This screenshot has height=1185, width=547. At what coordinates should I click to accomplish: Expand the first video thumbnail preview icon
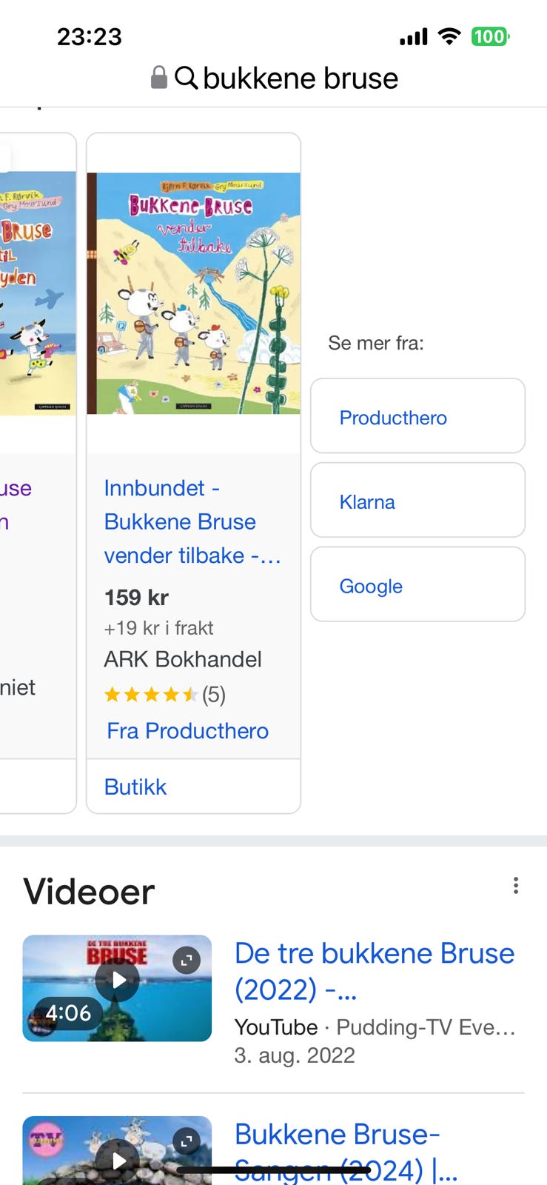(187, 961)
